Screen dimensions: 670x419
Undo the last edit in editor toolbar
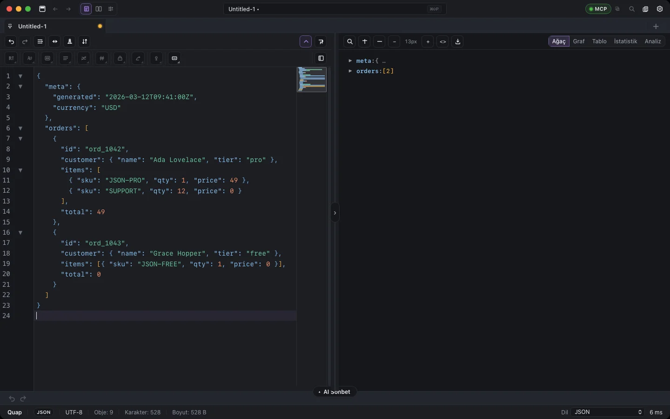tap(12, 42)
